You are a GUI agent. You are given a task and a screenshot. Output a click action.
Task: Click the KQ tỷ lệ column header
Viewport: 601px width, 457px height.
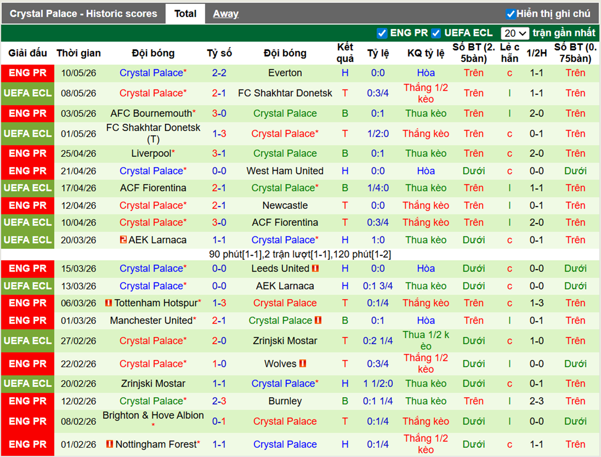[x=426, y=53]
